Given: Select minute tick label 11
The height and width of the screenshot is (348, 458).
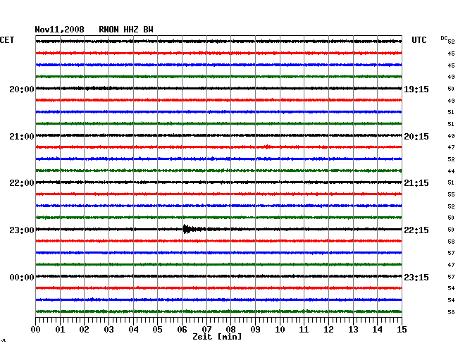Looking at the screenshot, I should pos(304,330).
